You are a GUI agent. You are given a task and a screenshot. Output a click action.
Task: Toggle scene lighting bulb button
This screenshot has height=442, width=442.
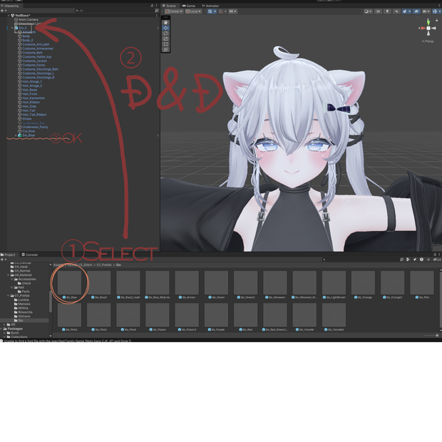(388, 11)
